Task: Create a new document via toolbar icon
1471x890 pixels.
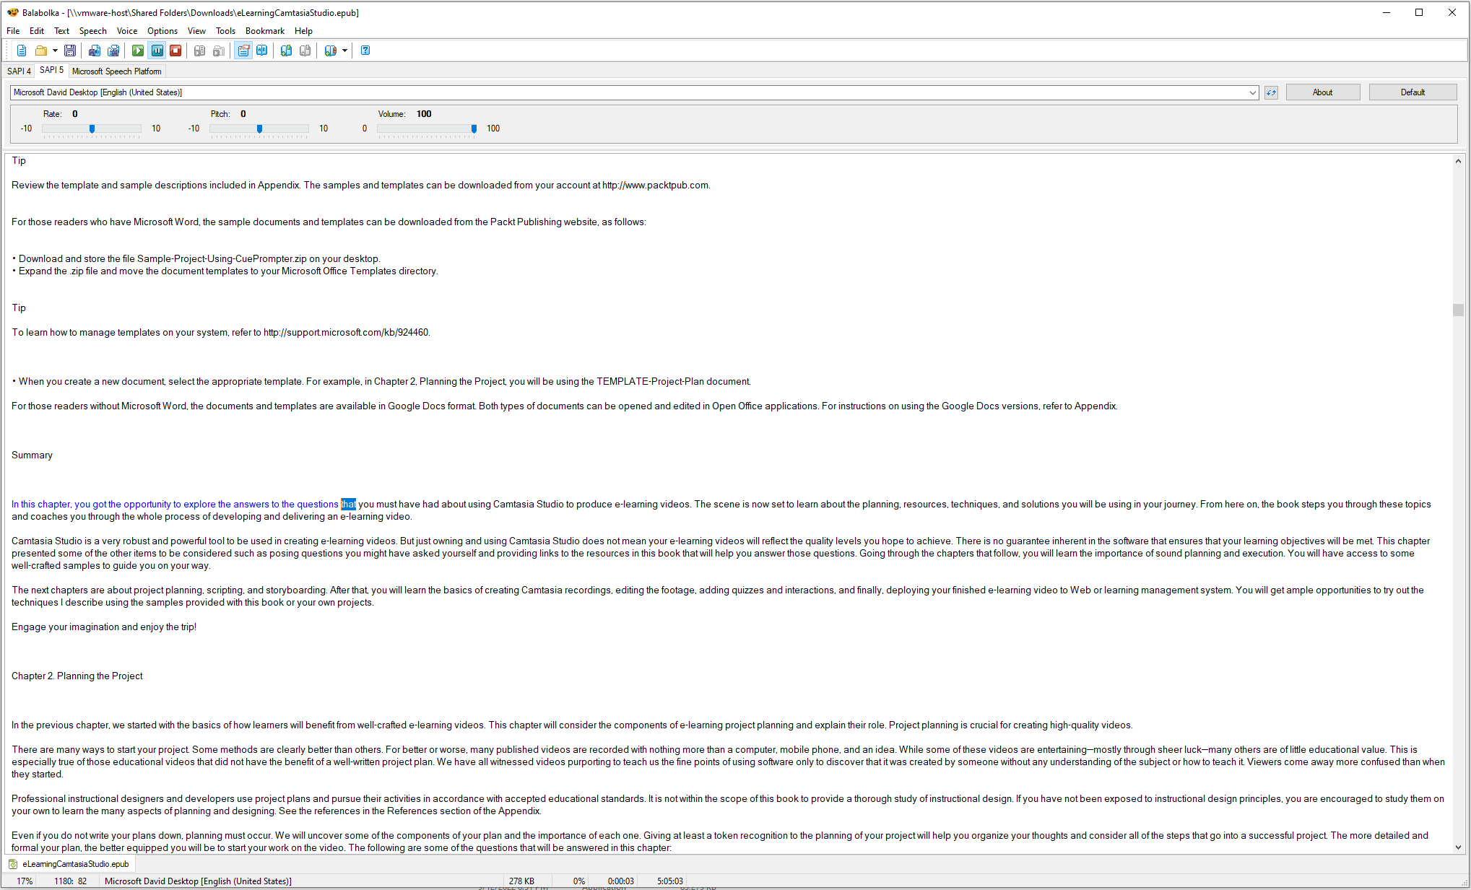Action: (22, 51)
